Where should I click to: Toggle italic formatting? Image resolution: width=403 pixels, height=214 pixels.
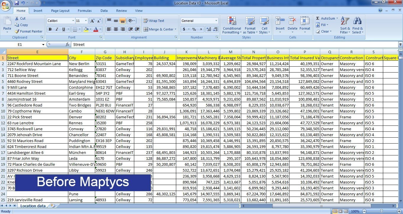(57, 29)
